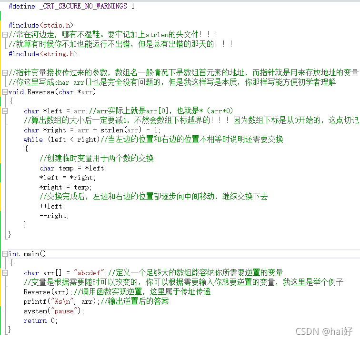Click the comment after swap about moving inward
Viewport: 360px width, 340px height.
coord(153,197)
